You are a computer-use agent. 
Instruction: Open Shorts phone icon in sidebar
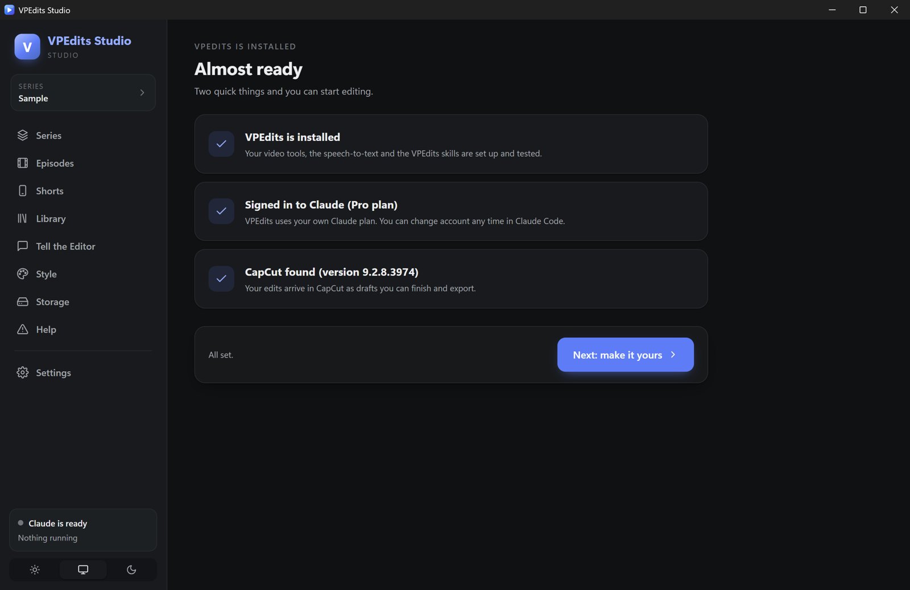pos(23,191)
